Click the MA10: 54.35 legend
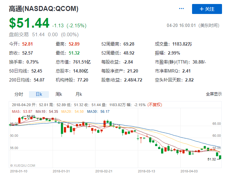Viewport: 227px width, 173px height. pyautogui.click(x=47, y=111)
